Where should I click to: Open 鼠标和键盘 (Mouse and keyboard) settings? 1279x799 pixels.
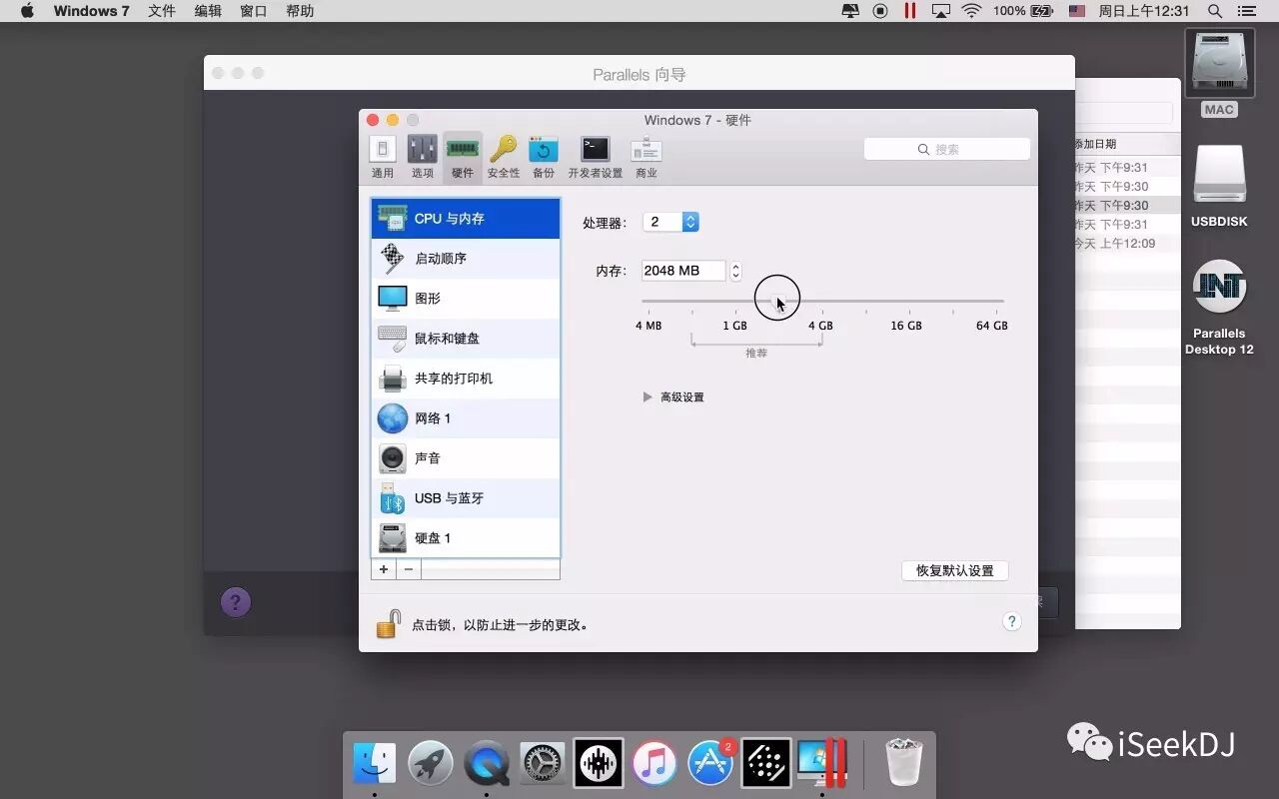tap(466, 339)
